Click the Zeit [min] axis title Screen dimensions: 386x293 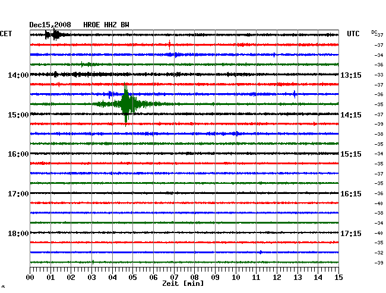point(183,284)
